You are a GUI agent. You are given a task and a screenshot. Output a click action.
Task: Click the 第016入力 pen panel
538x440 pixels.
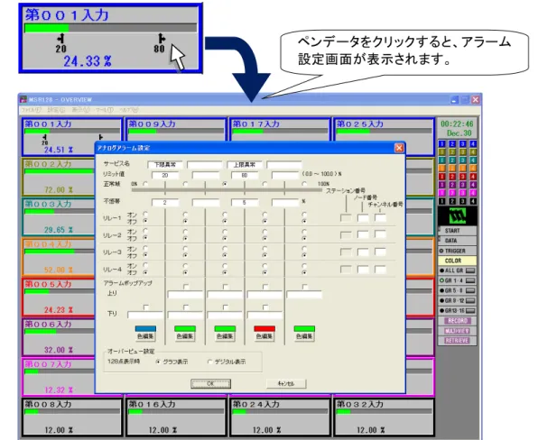click(176, 417)
